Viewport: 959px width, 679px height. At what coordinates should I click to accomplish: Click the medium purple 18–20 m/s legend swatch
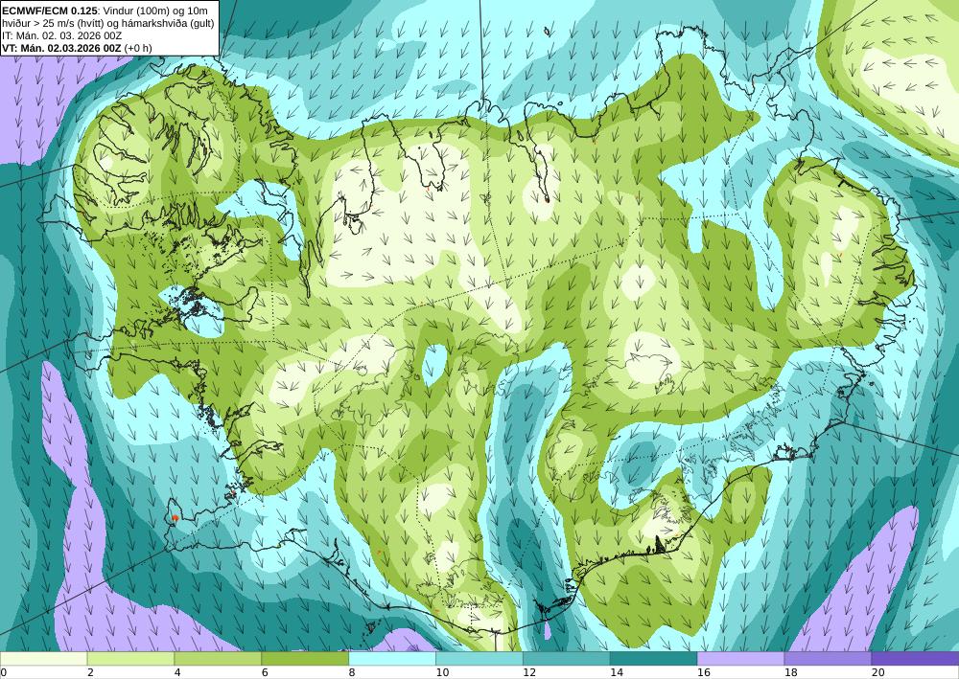(x=829, y=659)
